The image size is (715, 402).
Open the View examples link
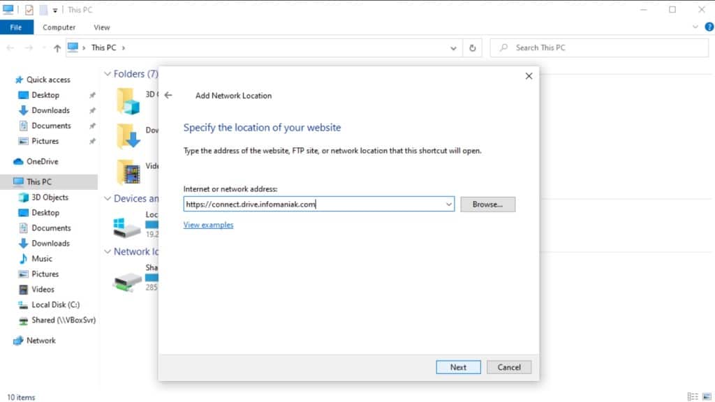[208, 225]
